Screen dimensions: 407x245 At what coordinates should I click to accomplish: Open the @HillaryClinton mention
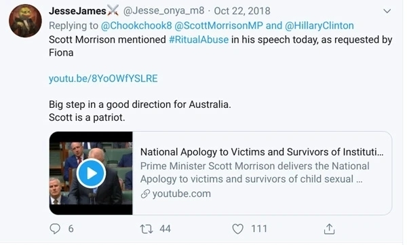[319, 26]
